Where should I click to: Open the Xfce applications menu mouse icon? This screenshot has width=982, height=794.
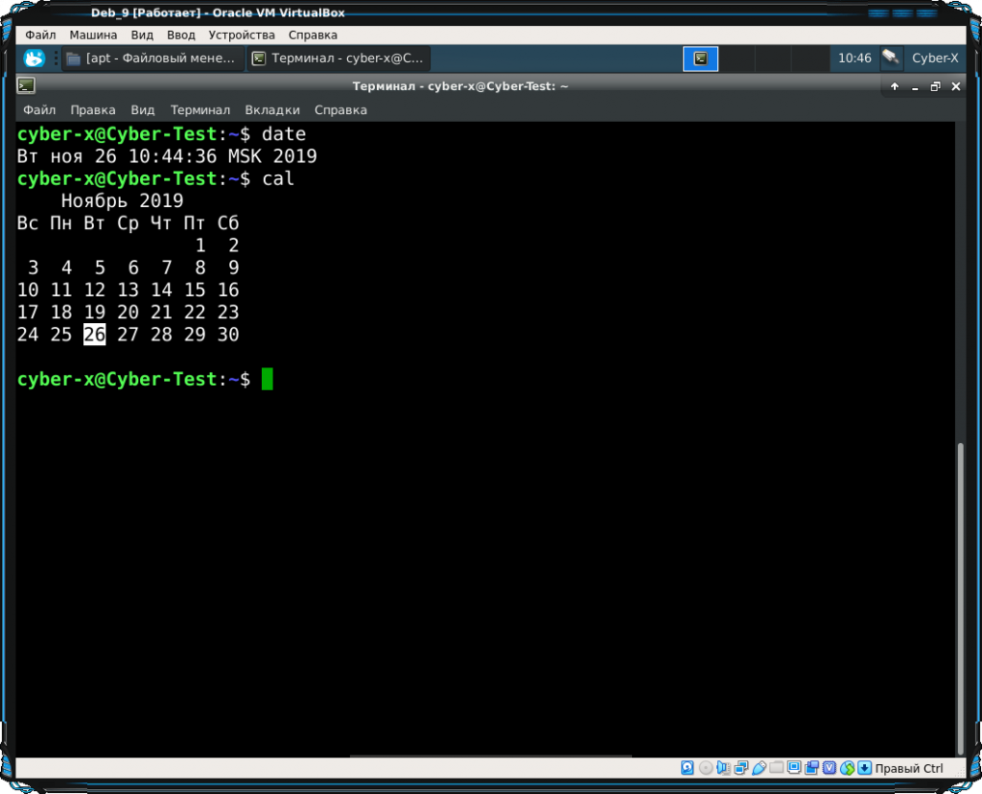(x=34, y=58)
